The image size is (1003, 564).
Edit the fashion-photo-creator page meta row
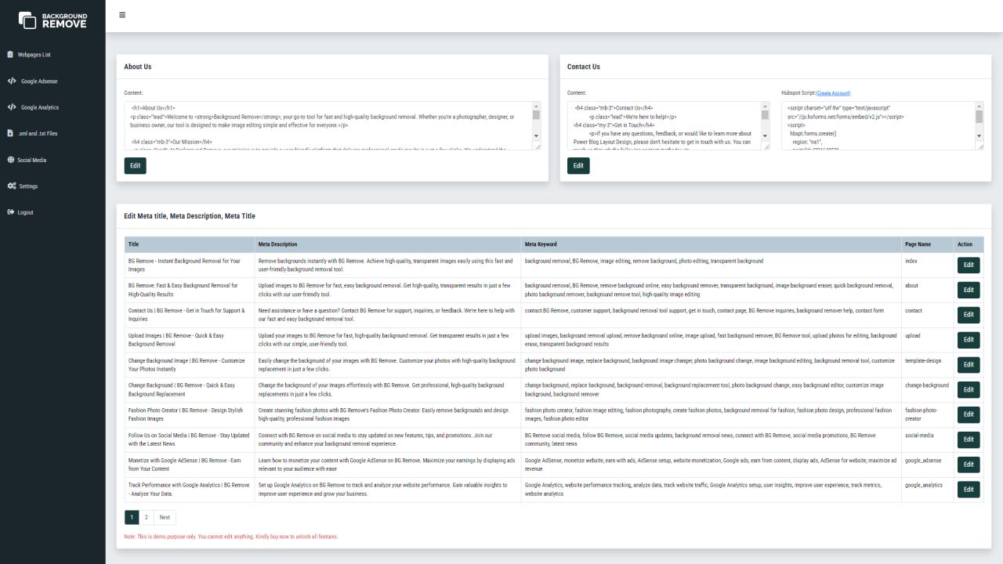coord(969,415)
